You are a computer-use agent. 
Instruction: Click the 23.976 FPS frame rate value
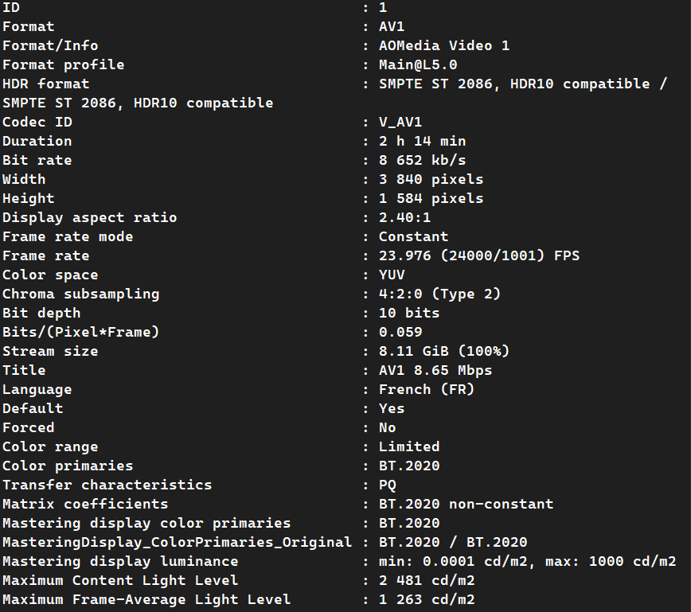(x=478, y=255)
